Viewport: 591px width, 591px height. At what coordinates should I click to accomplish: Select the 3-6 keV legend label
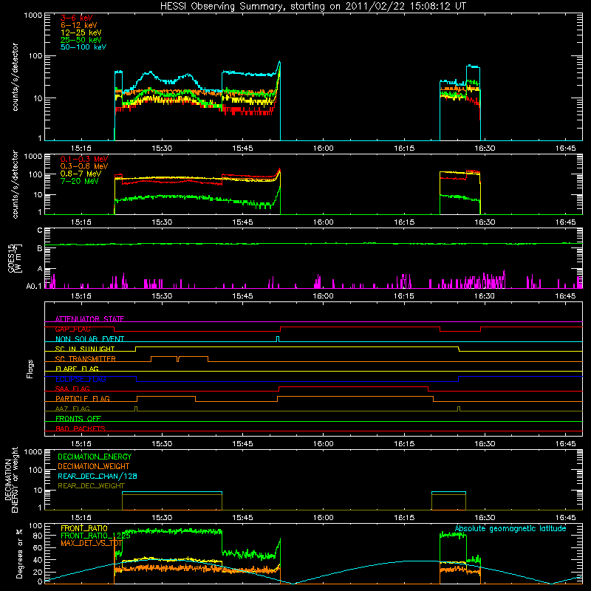77,18
